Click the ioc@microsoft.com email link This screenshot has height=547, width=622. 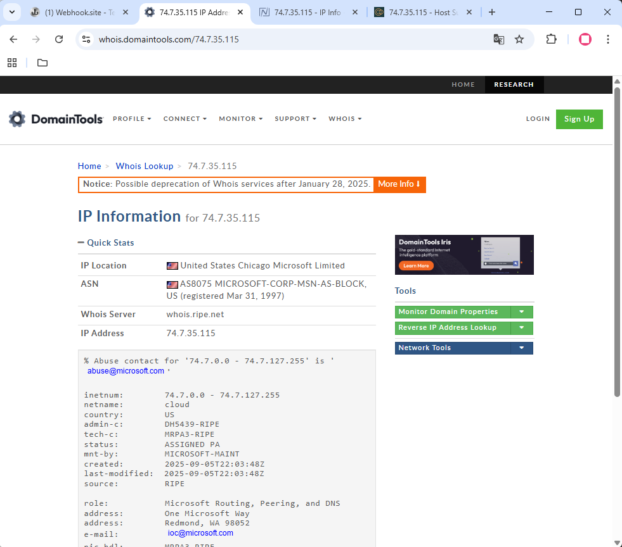tap(200, 533)
